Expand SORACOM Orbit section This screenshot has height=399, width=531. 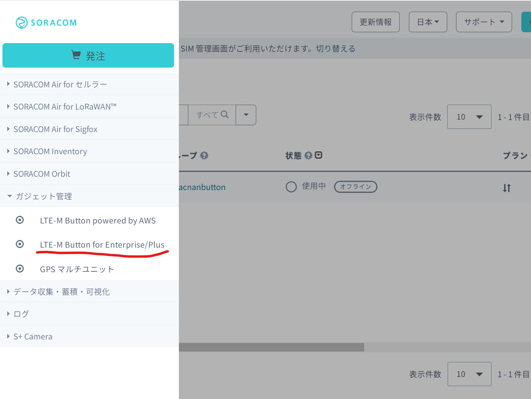coord(89,174)
